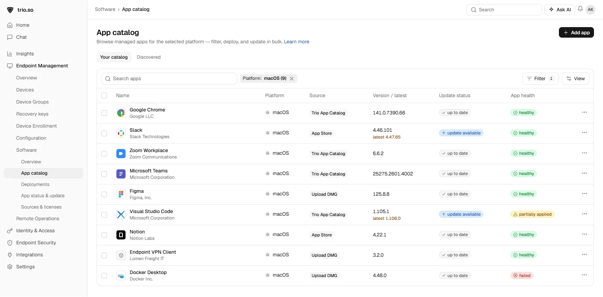Click the Figma app icon

pyautogui.click(x=121, y=194)
